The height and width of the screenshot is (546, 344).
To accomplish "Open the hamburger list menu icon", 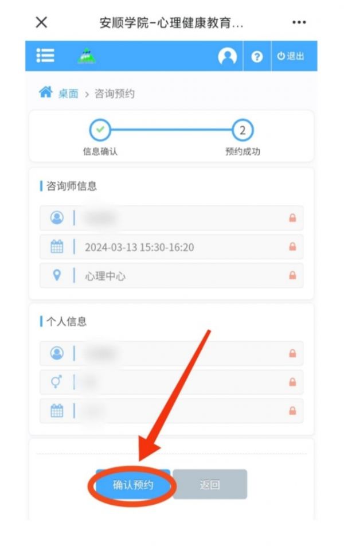I will click(x=45, y=56).
